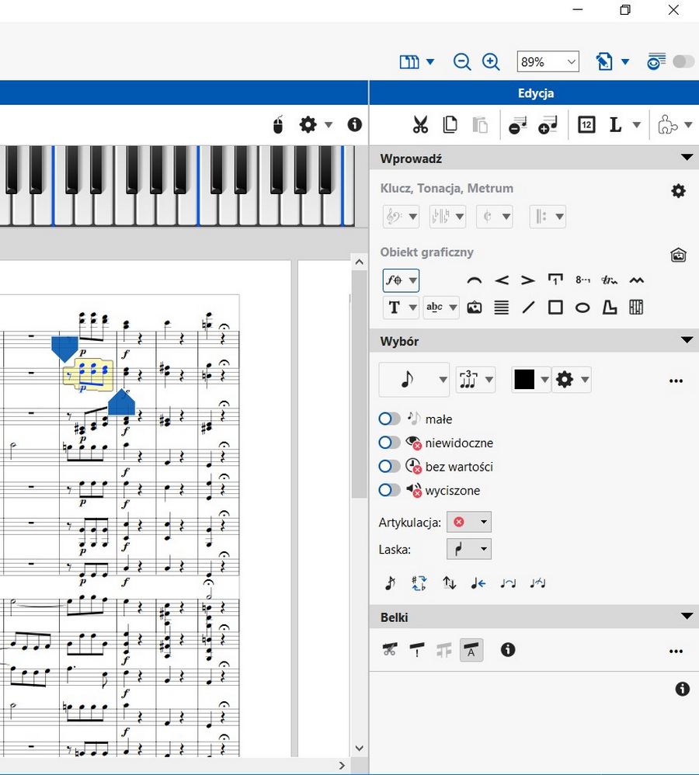Open the piano keyboard settings gear

[308, 124]
